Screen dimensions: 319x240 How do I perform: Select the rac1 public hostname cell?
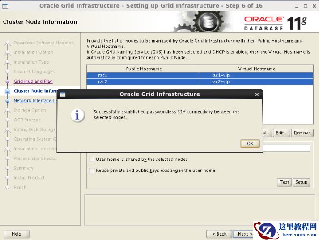tap(143, 75)
